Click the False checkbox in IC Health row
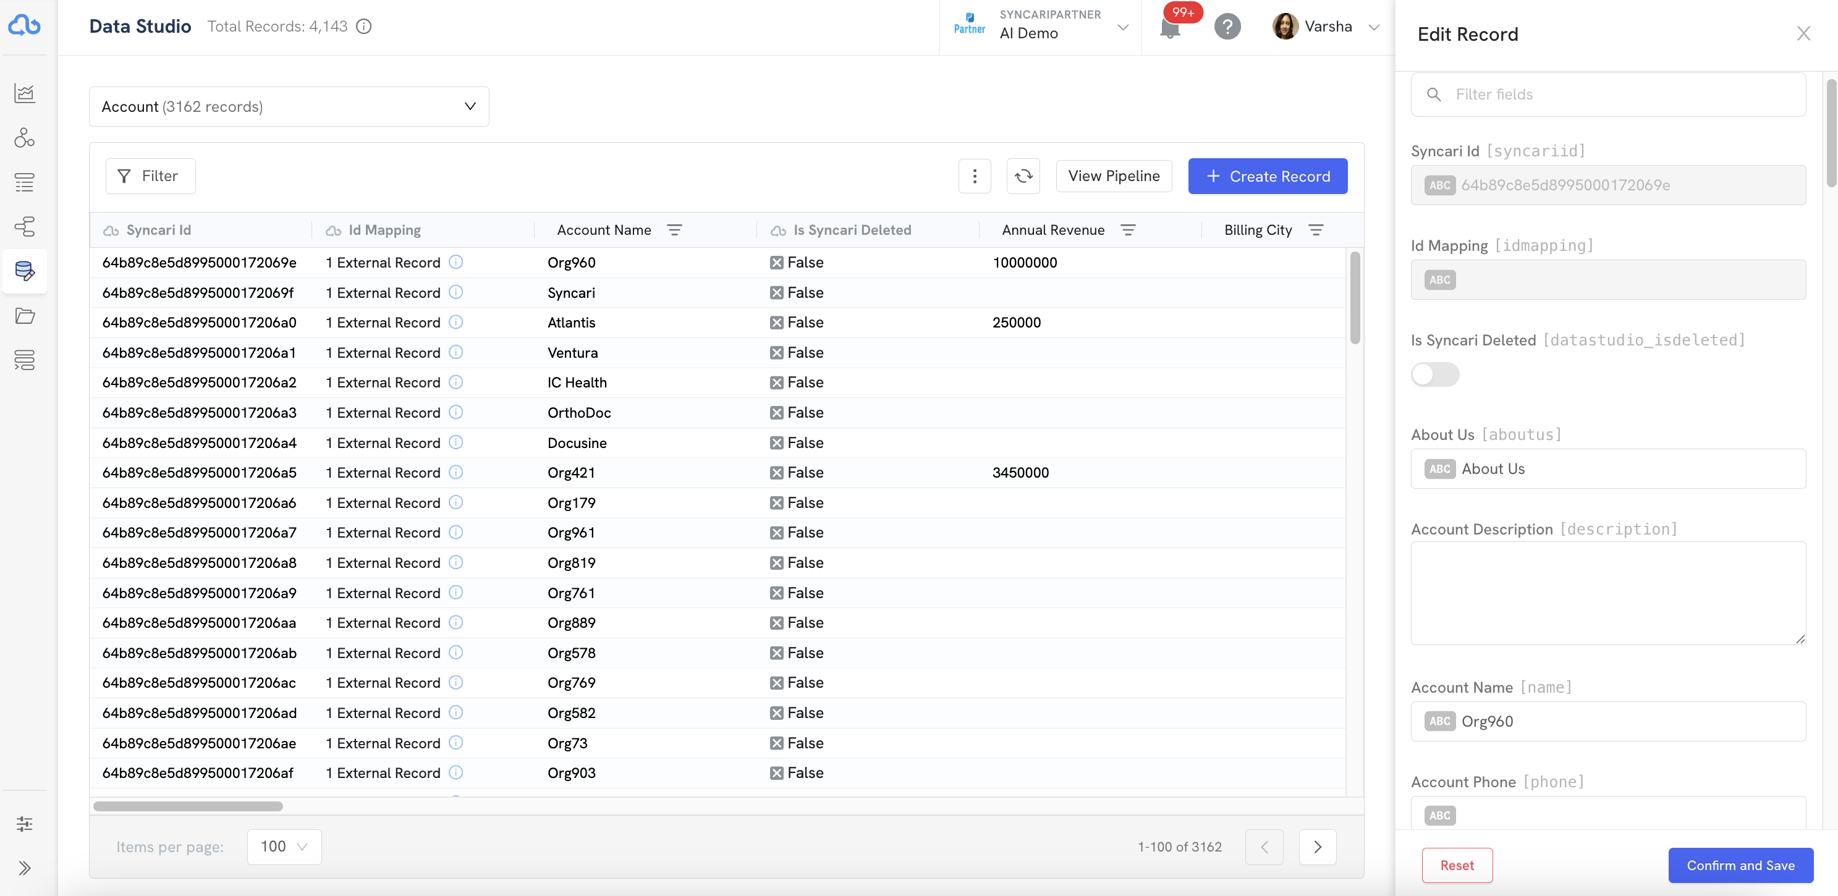The image size is (1838, 896). (x=776, y=383)
